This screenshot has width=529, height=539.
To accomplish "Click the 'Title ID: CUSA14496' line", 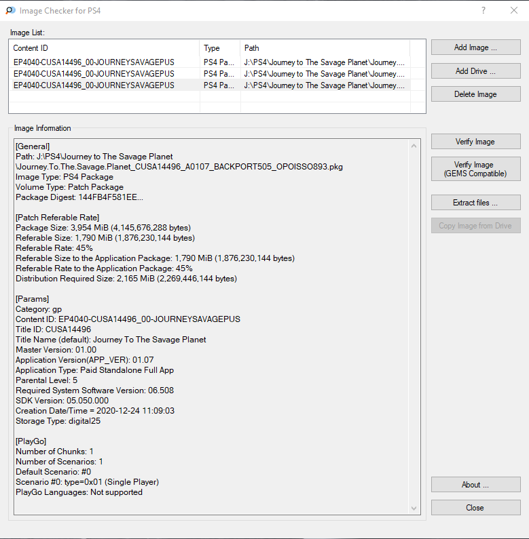I will point(54,330).
